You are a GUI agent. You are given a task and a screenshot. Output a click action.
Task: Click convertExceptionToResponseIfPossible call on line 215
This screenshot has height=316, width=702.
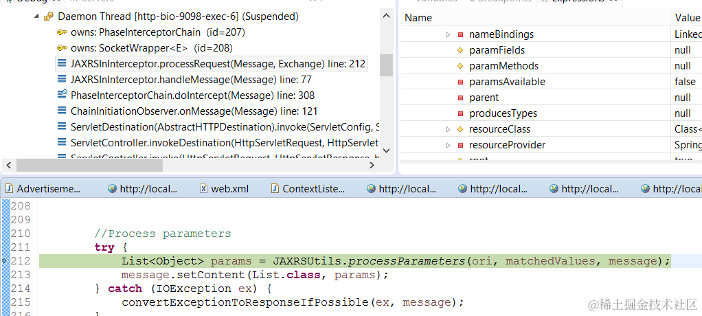pos(293,302)
